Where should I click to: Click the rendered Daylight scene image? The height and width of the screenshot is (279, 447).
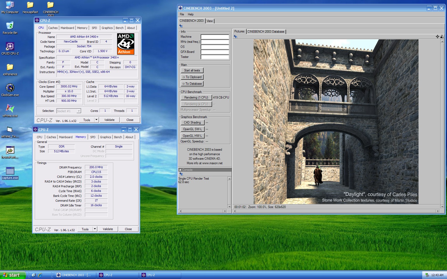336,122
